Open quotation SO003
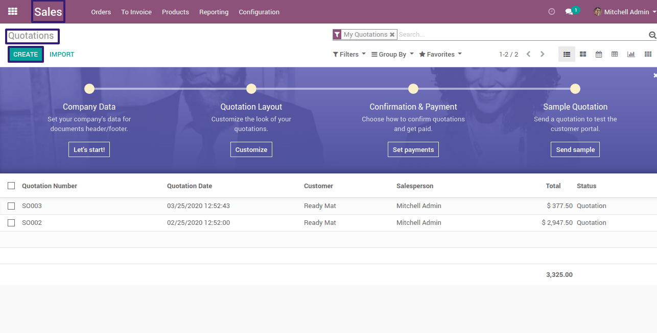The height and width of the screenshot is (333, 657). click(x=32, y=206)
